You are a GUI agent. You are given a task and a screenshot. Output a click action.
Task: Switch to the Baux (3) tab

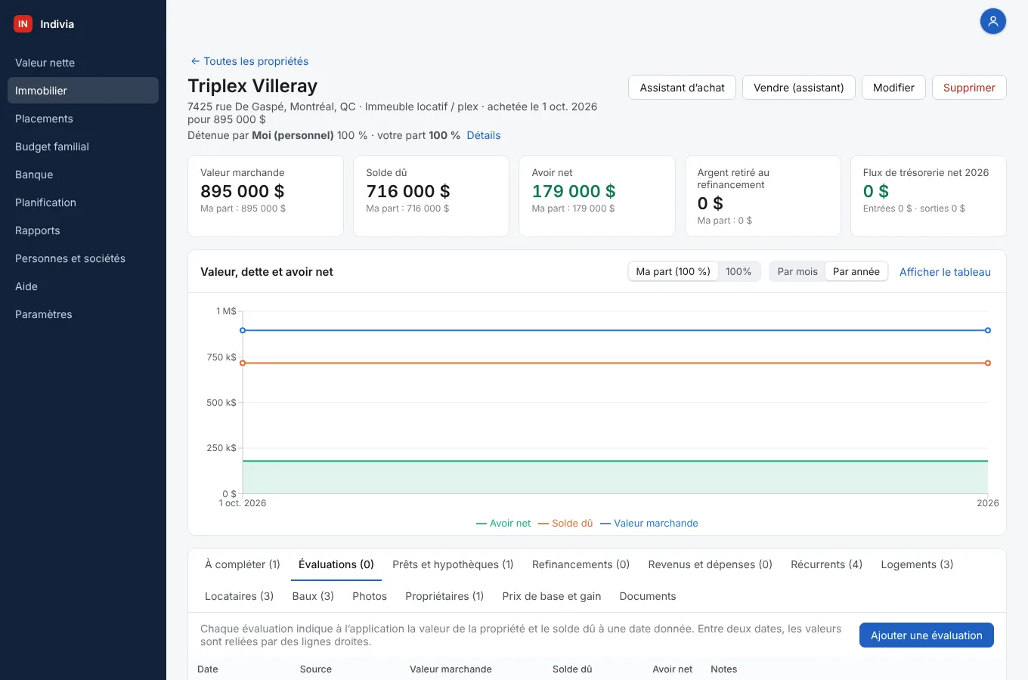pyautogui.click(x=313, y=596)
